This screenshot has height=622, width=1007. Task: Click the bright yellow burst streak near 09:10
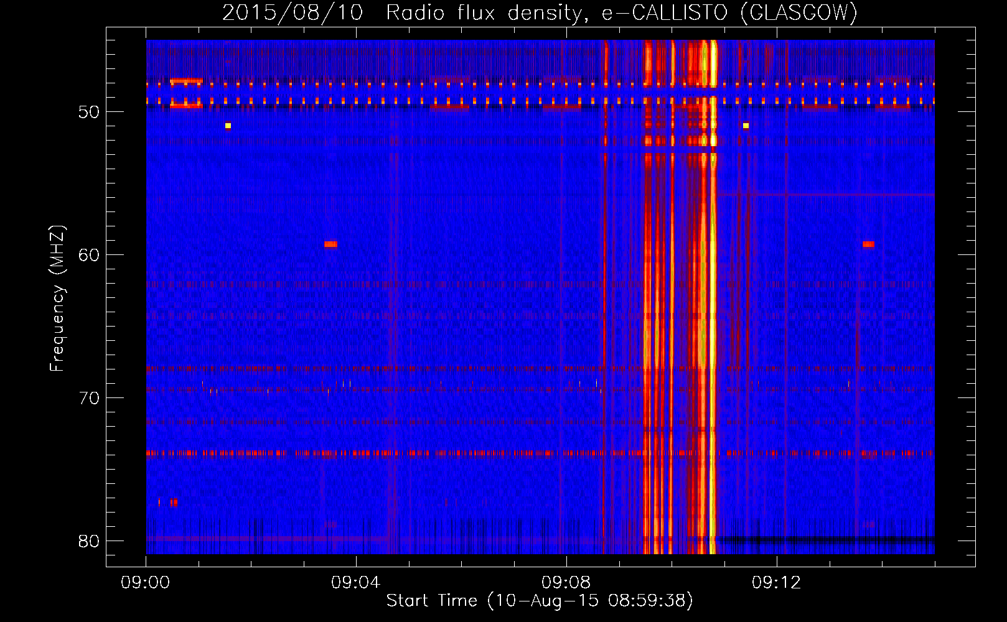tap(713, 297)
